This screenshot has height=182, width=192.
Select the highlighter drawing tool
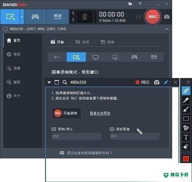tap(186, 100)
